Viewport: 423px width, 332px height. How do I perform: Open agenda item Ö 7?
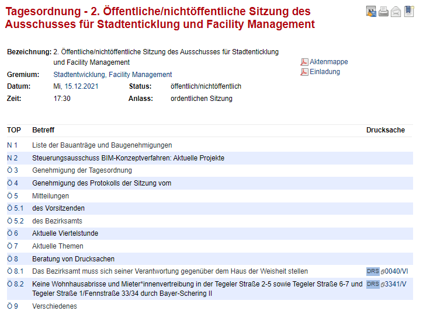12,246
